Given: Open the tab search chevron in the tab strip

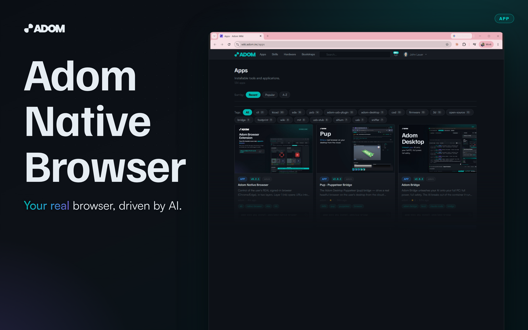Looking at the screenshot, I should pyautogui.click(x=214, y=36).
